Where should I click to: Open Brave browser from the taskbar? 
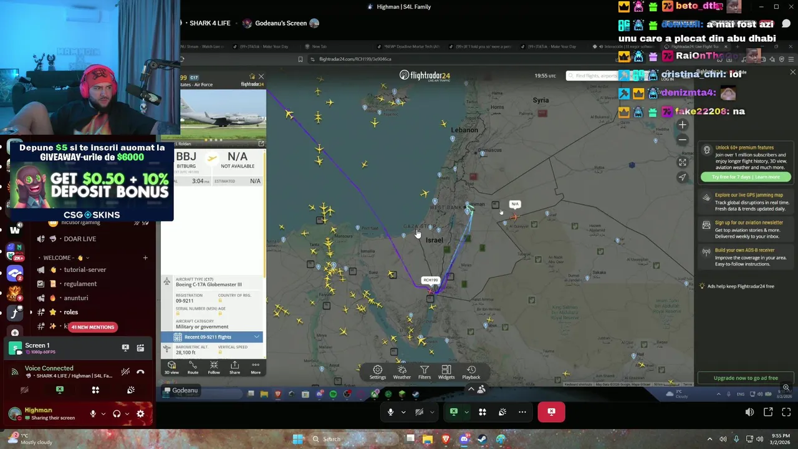click(446, 439)
